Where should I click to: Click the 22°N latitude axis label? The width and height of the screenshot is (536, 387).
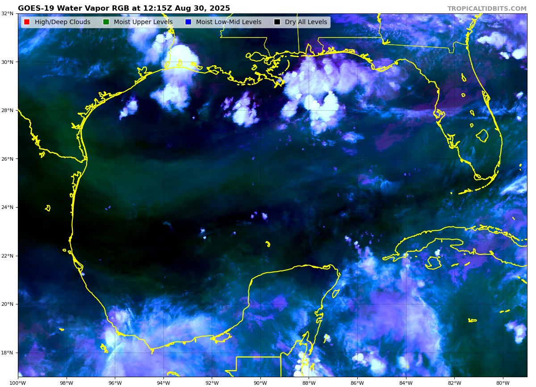9,256
